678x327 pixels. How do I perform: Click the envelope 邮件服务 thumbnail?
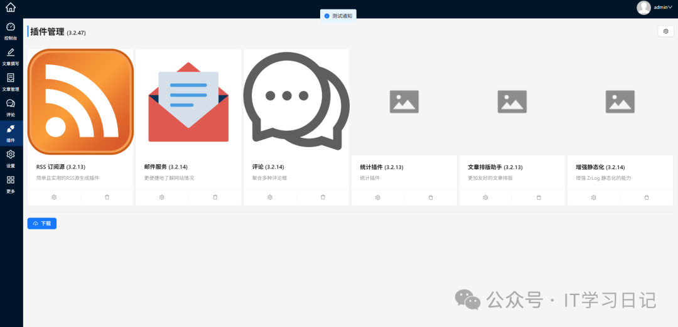click(188, 102)
